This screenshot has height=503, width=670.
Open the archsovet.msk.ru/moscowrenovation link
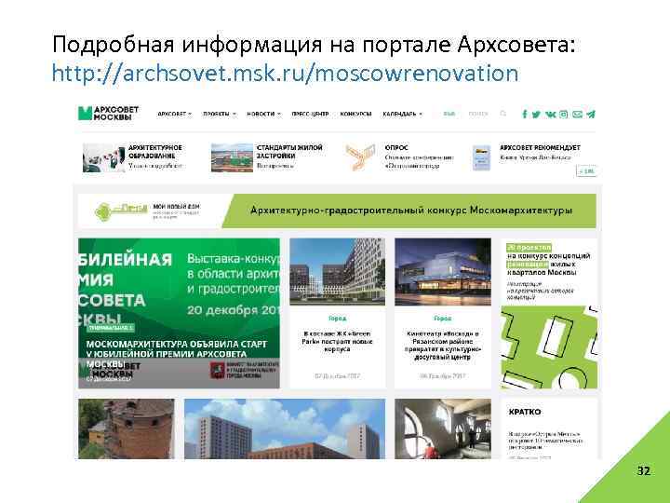pos(285,74)
